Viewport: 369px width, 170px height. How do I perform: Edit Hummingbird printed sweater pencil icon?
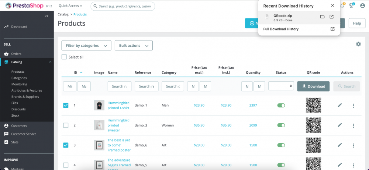pos(339,125)
